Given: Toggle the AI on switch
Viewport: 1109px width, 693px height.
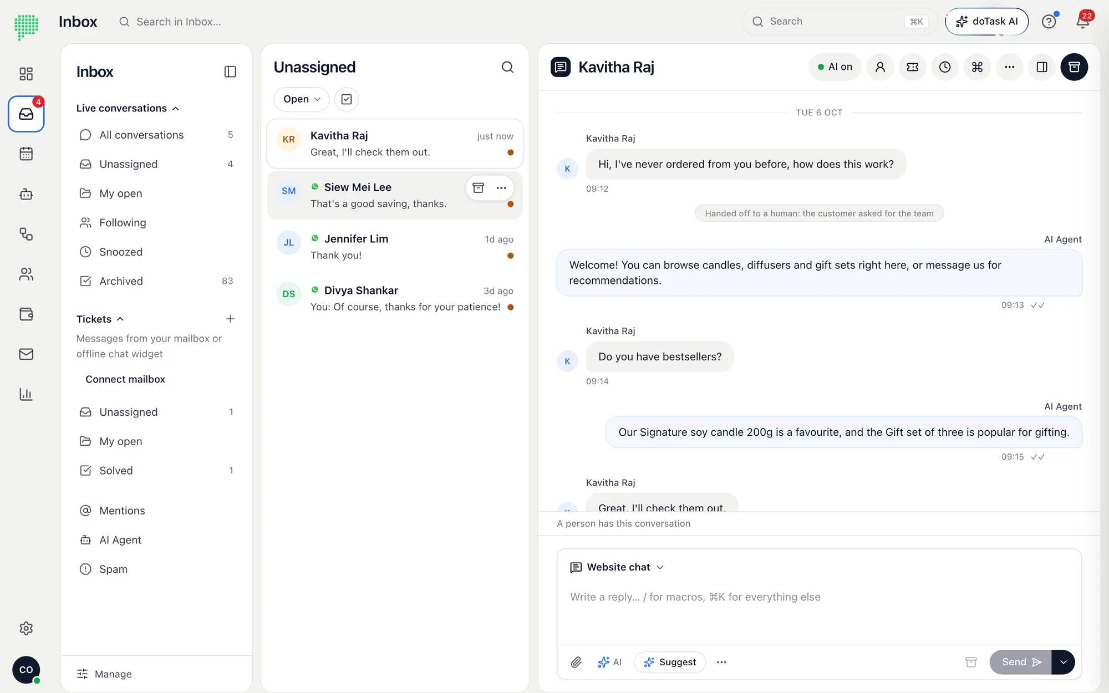Looking at the screenshot, I should pyautogui.click(x=835, y=67).
